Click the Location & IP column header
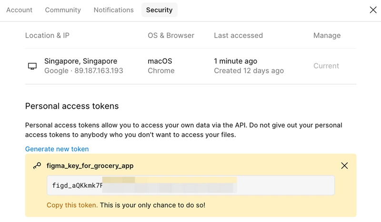This screenshot has height=222, width=381. click(x=47, y=36)
